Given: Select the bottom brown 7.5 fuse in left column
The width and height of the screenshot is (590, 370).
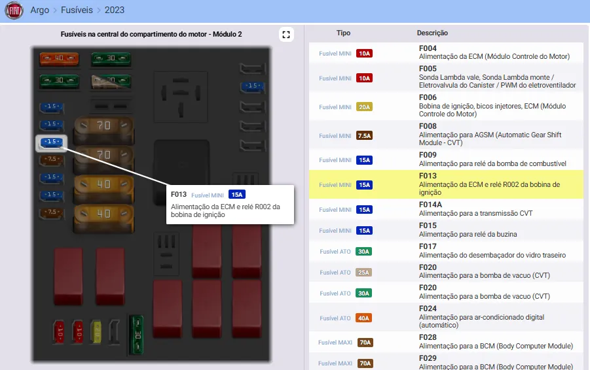Looking at the screenshot, I should [x=52, y=213].
